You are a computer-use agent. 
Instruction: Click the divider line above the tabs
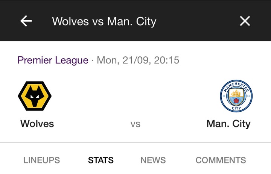(135, 143)
